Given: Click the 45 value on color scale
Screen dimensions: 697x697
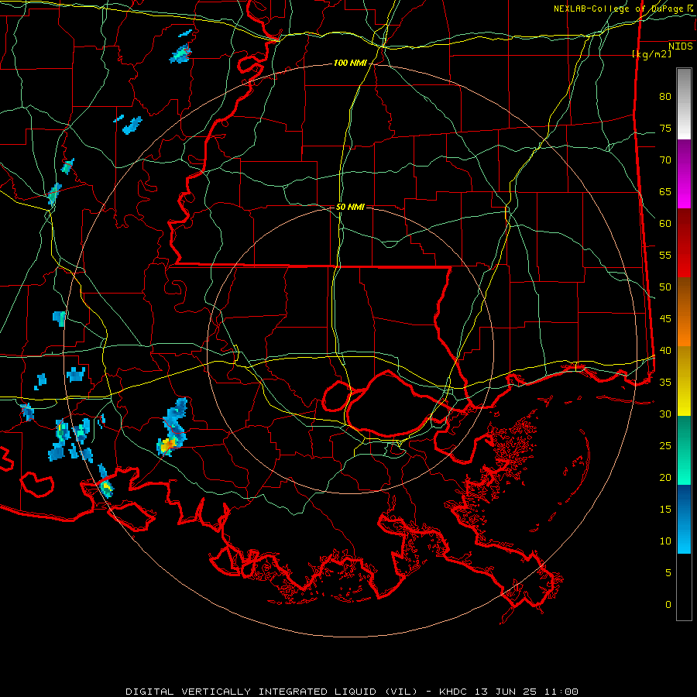Looking at the screenshot, I should point(665,319).
